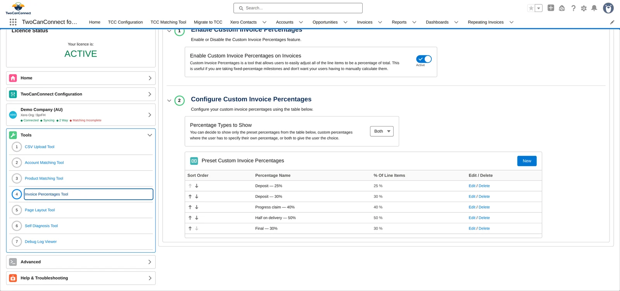Click the global Search field

pos(298,8)
